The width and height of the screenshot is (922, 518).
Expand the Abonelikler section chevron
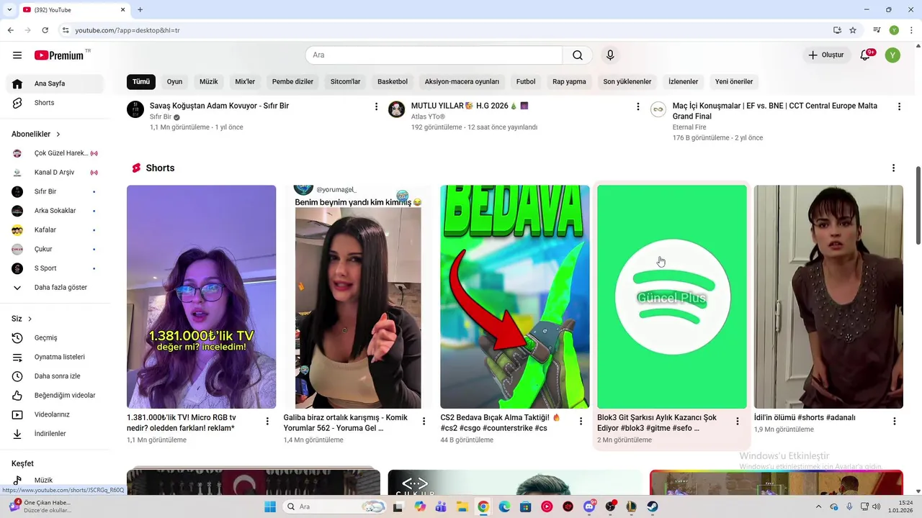[58, 135]
